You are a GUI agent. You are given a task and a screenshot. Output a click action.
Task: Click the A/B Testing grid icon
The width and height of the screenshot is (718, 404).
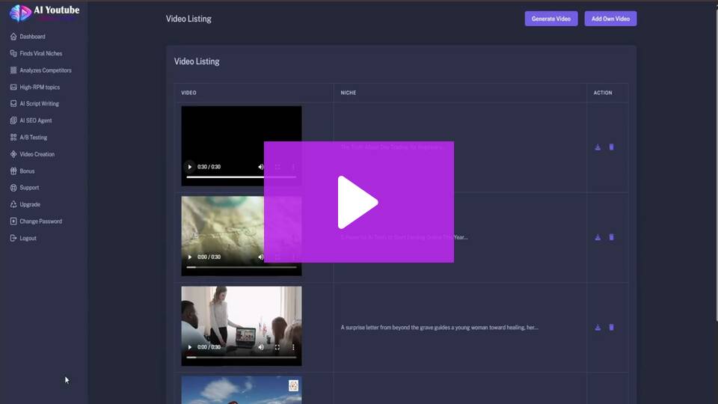pyautogui.click(x=13, y=138)
